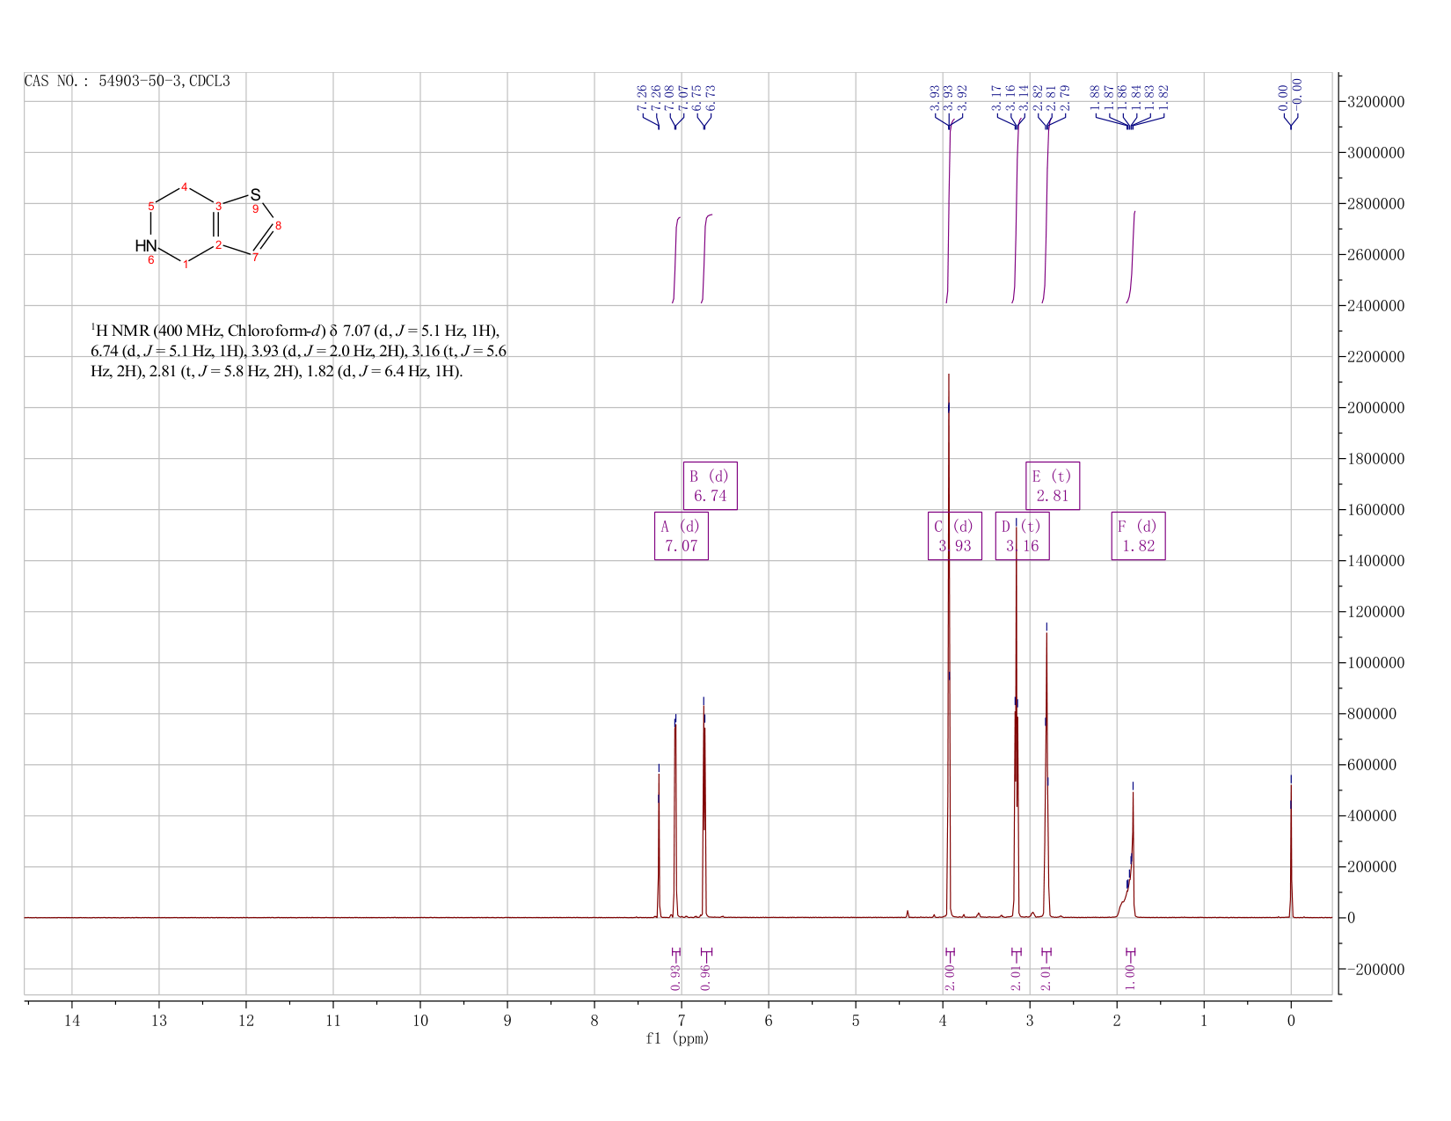Click the 1H NMR report text block

[x=299, y=351]
